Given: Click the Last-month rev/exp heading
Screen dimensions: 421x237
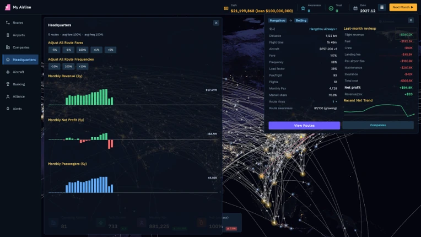Looking at the screenshot, I should (360, 29).
